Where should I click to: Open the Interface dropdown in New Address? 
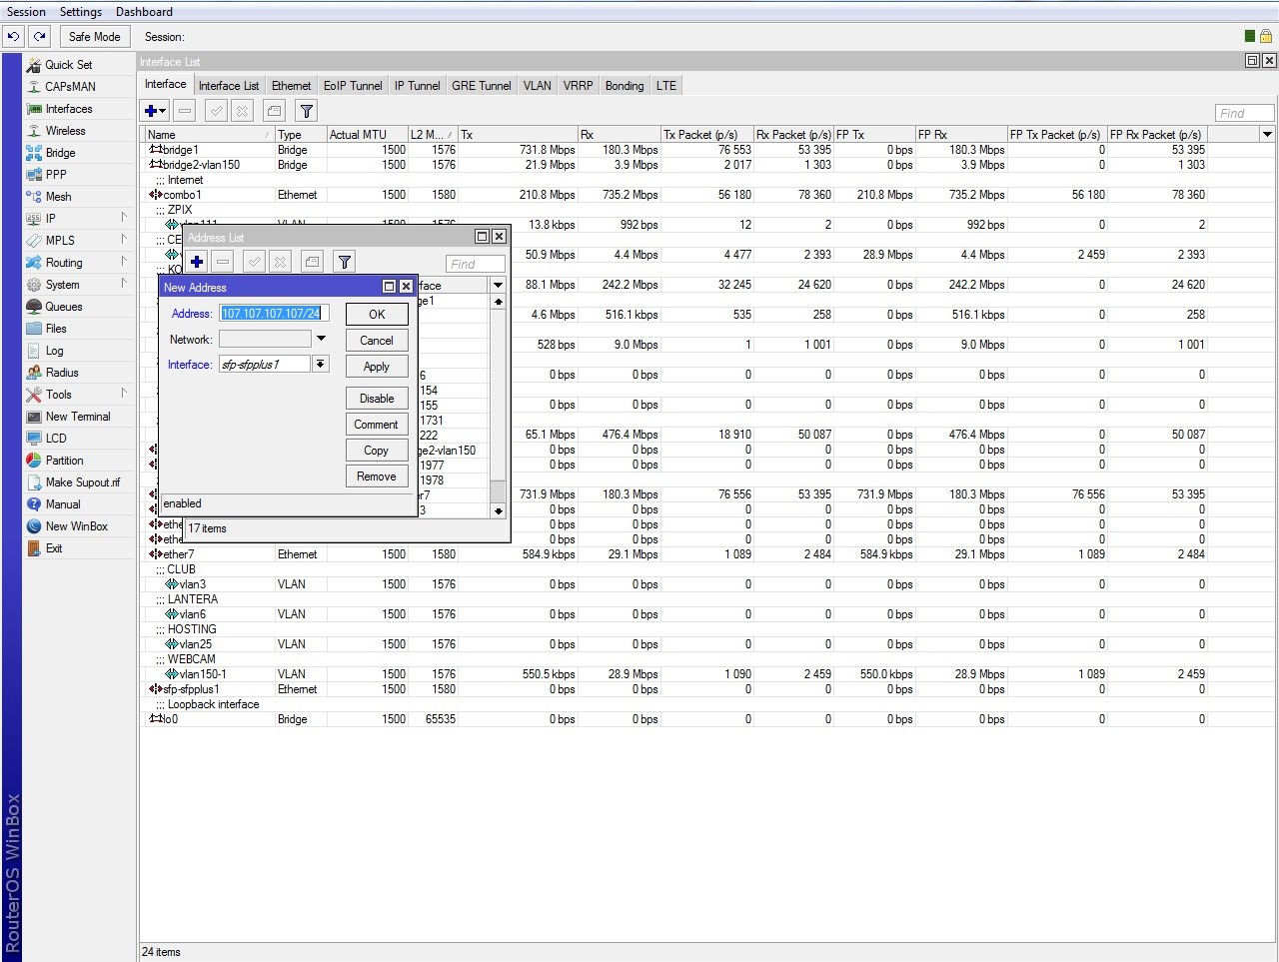click(x=321, y=365)
